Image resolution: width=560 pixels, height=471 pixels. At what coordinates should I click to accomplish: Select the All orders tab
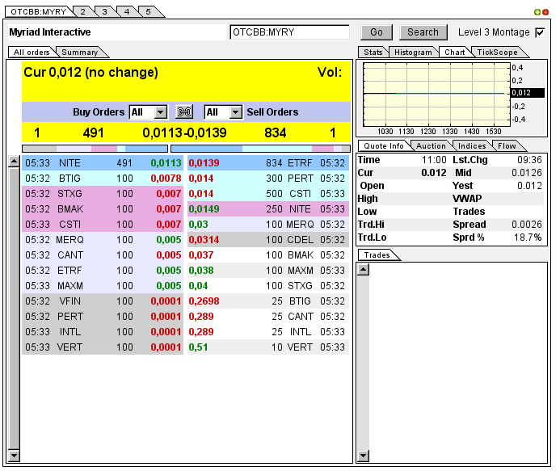[32, 53]
